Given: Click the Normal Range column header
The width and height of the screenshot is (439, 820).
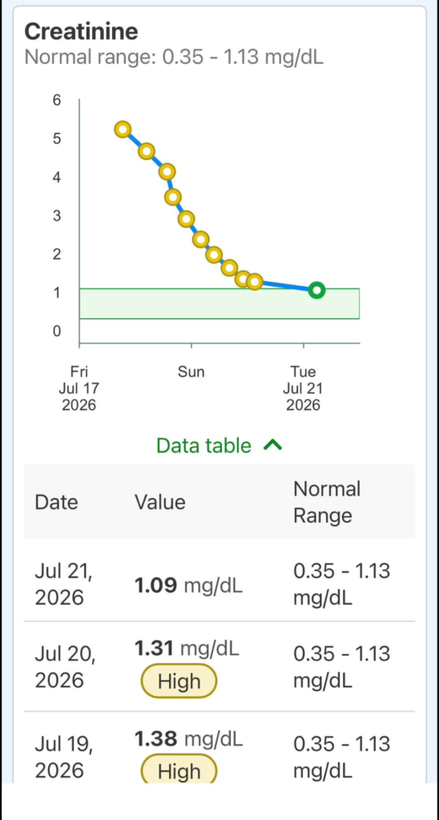Looking at the screenshot, I should tap(327, 503).
